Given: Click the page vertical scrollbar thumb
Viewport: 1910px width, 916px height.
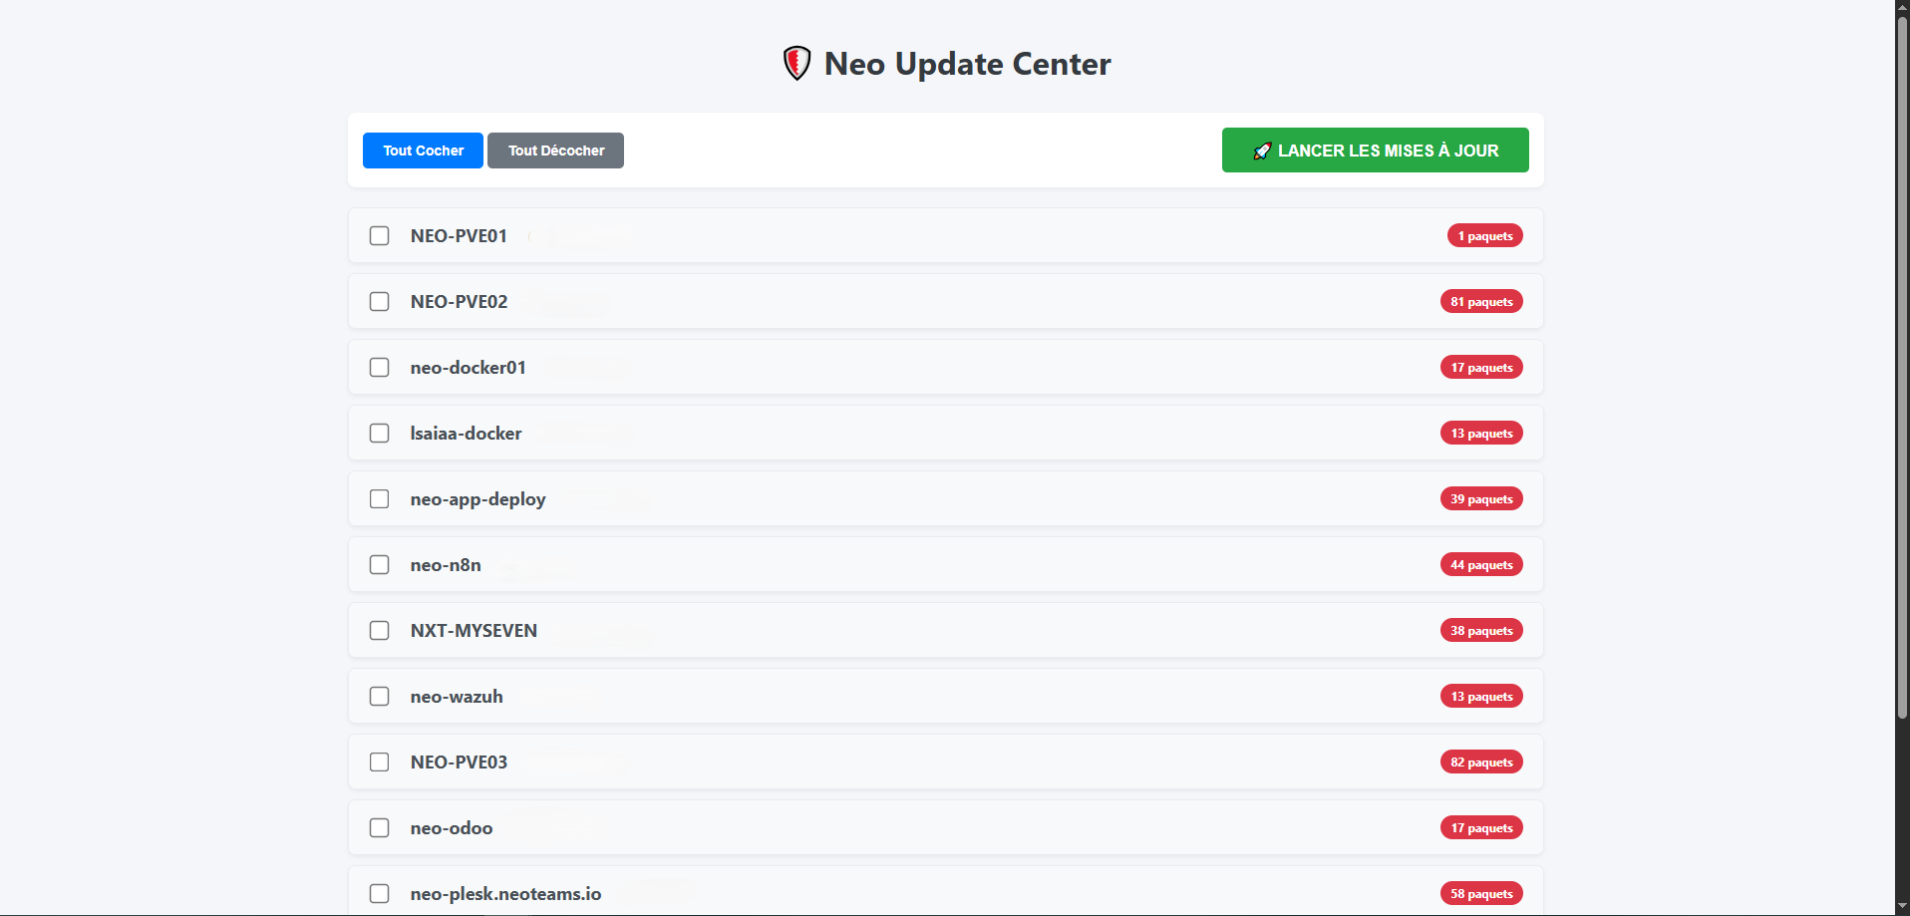Looking at the screenshot, I should tap(1902, 359).
